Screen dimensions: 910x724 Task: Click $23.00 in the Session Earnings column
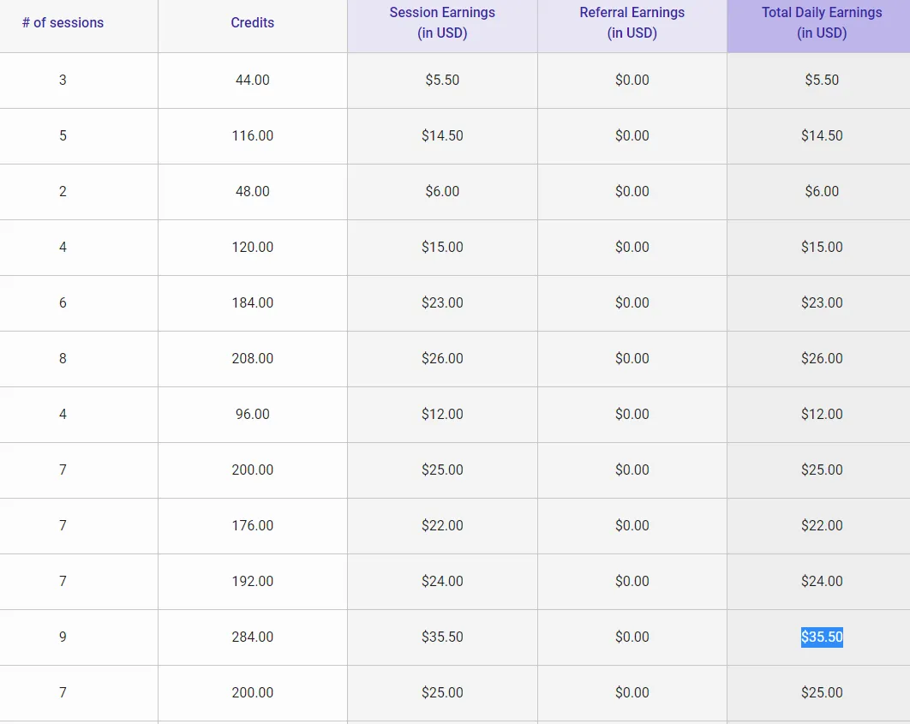(442, 302)
